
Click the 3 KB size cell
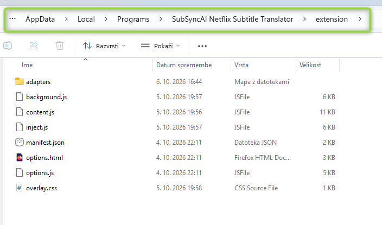coord(329,158)
